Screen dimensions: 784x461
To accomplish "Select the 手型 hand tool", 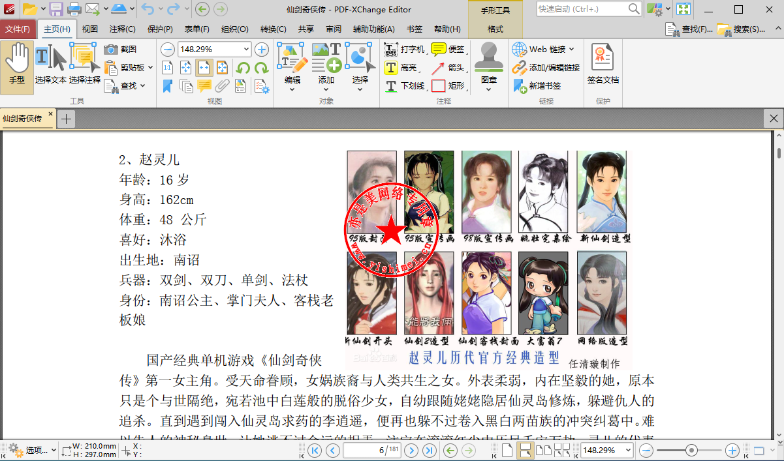I will 17,67.
